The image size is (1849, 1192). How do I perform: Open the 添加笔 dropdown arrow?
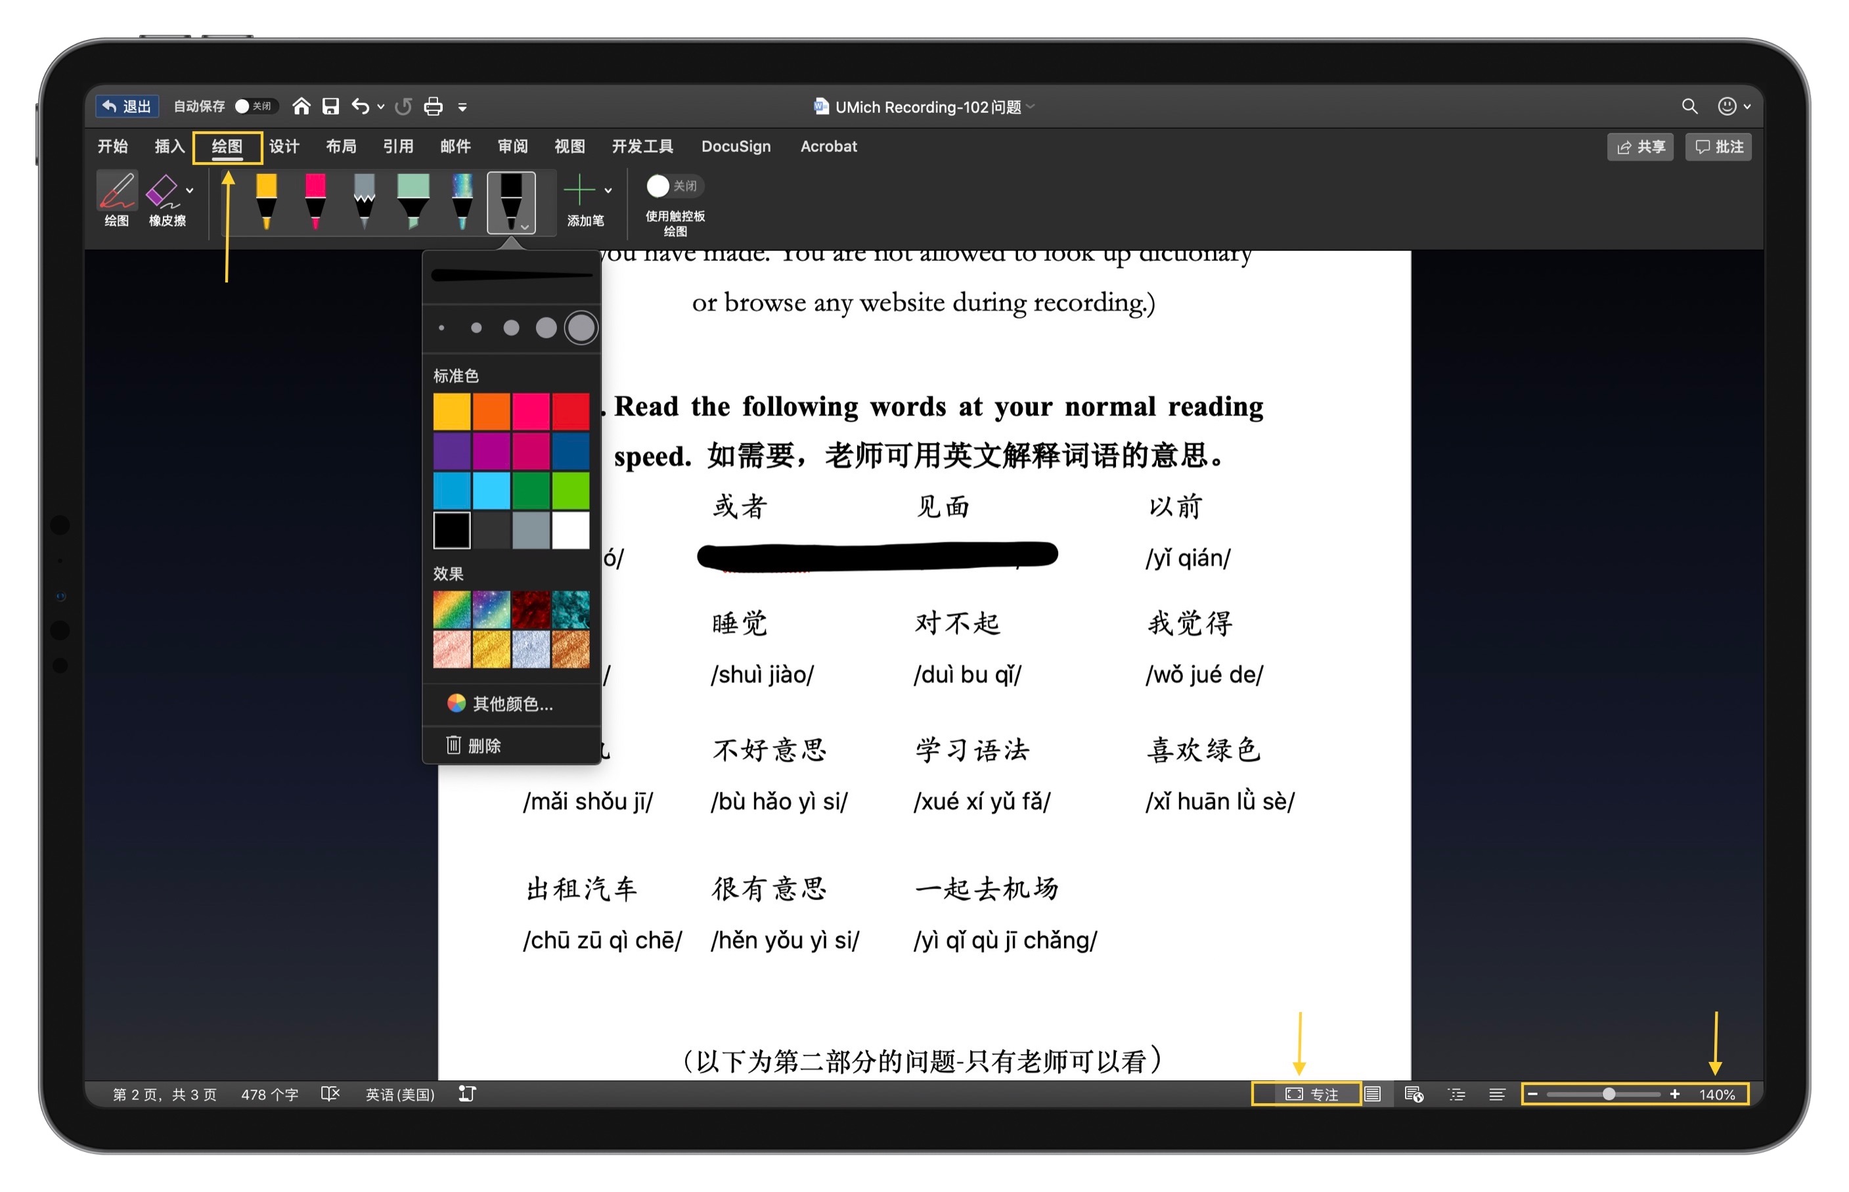click(608, 191)
